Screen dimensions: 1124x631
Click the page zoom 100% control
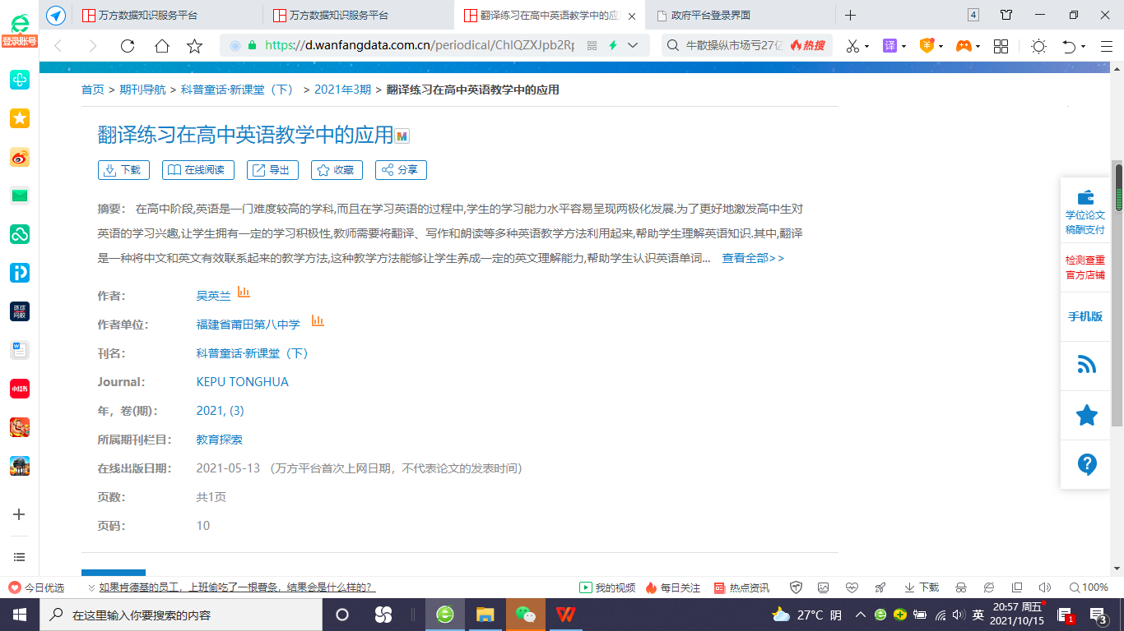click(x=1089, y=587)
